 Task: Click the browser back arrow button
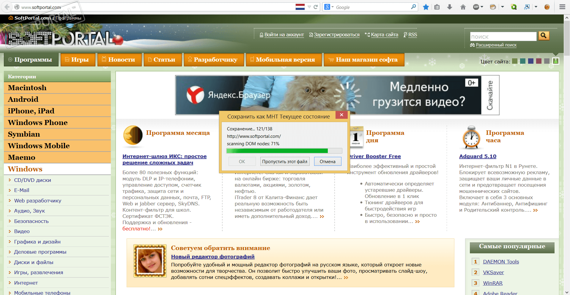click(7, 7)
